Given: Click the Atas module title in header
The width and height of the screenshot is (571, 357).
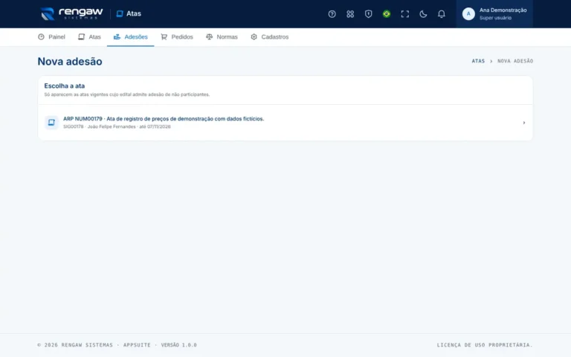Looking at the screenshot, I should point(129,14).
